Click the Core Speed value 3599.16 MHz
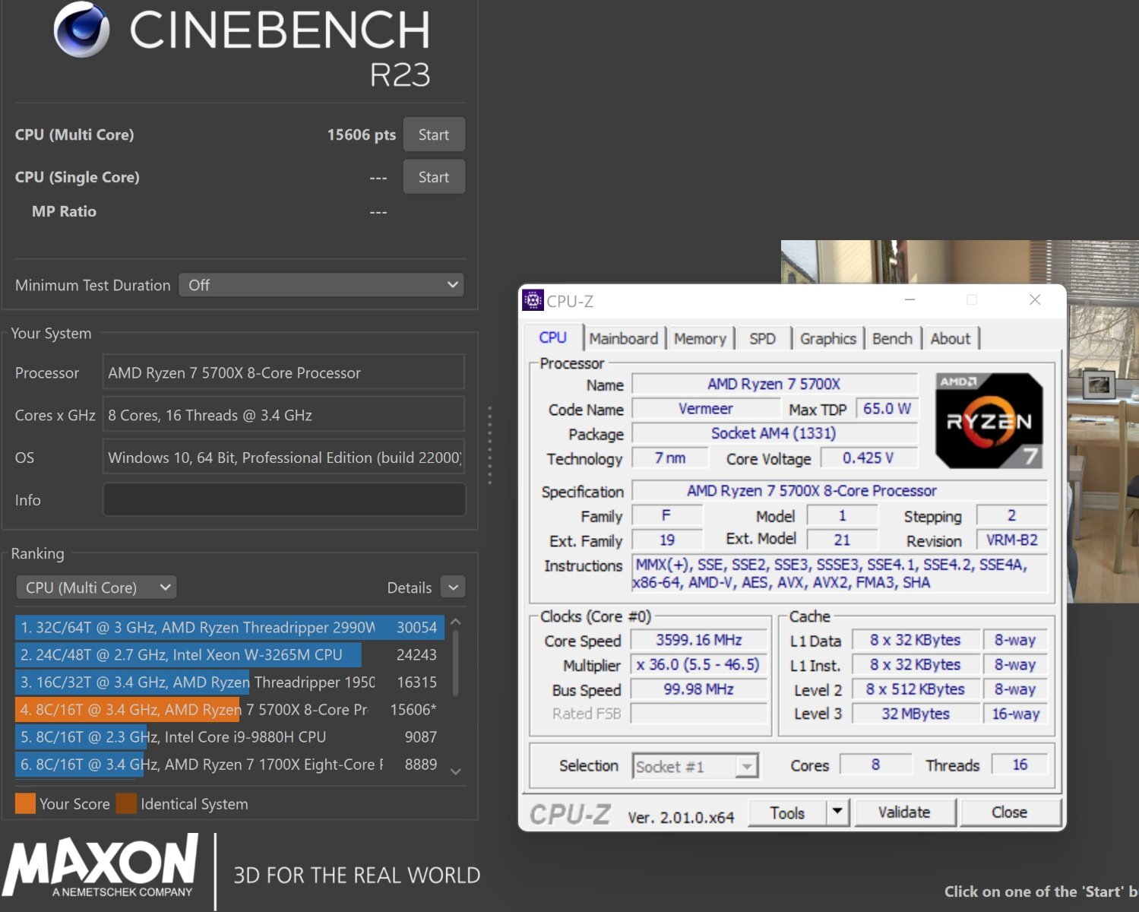The image size is (1139, 912). pyautogui.click(x=700, y=640)
